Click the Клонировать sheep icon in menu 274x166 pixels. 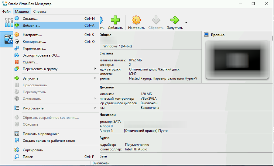coord(17,42)
